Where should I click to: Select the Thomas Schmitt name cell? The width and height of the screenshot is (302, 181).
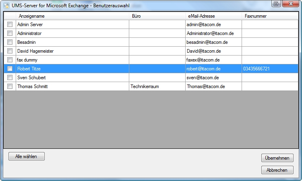[x=72, y=86]
